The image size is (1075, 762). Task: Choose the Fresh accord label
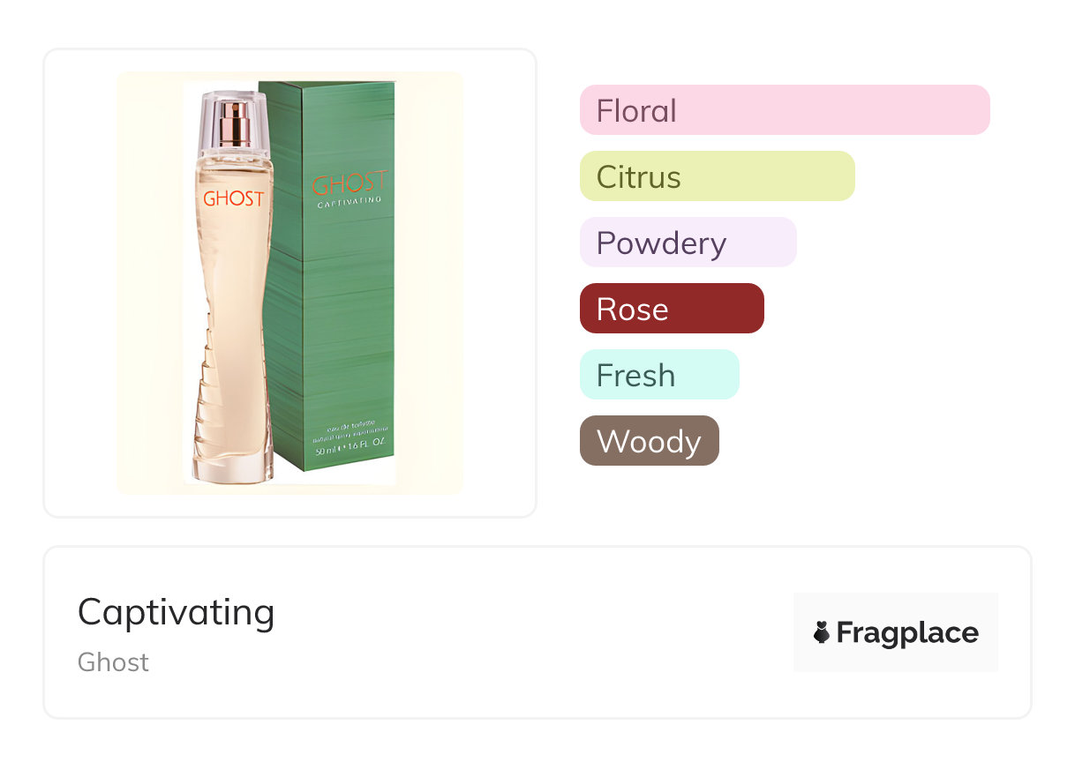[658, 375]
